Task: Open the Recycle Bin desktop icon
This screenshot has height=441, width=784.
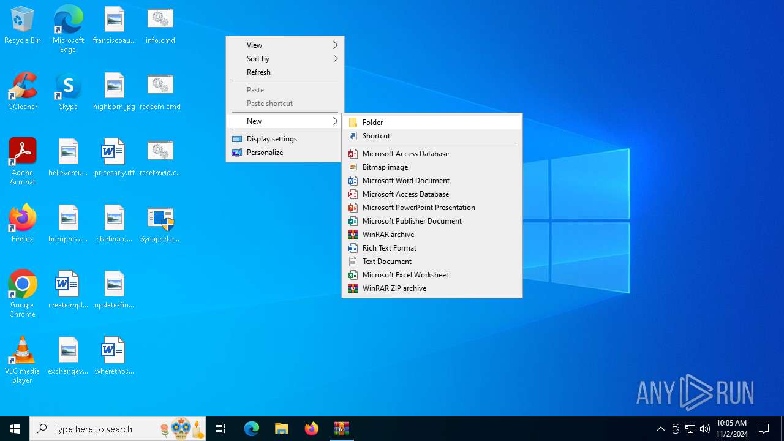Action: point(23,26)
